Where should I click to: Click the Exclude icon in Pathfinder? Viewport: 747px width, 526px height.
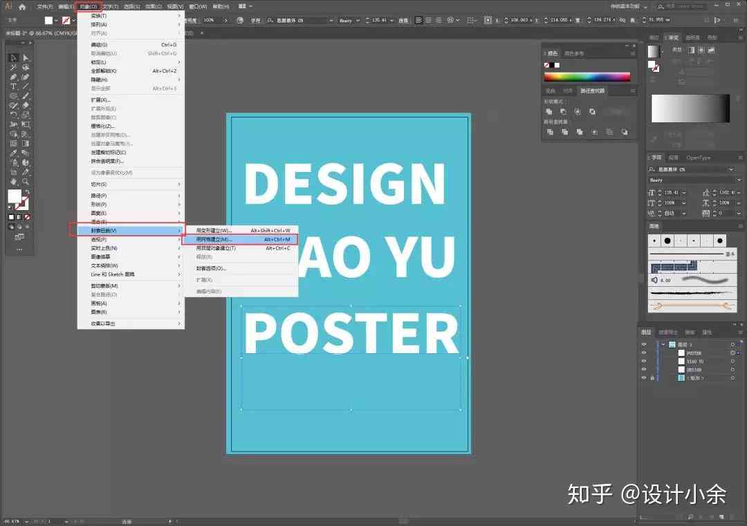click(x=592, y=111)
